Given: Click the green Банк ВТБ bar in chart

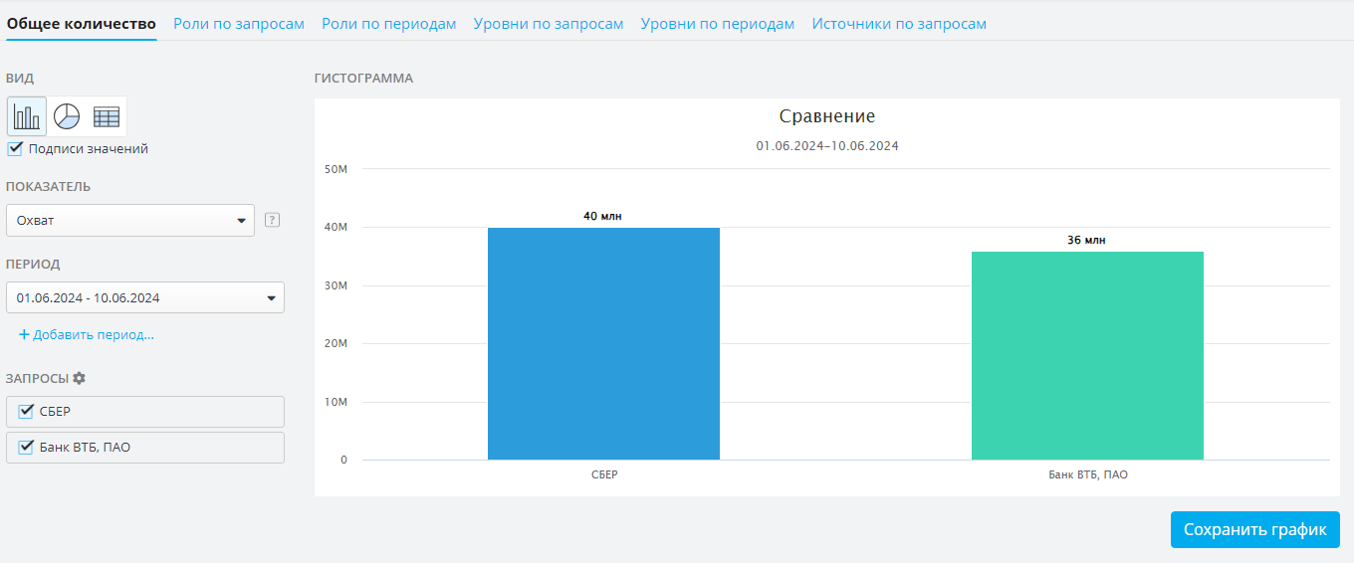Looking at the screenshot, I should pos(1087,355).
